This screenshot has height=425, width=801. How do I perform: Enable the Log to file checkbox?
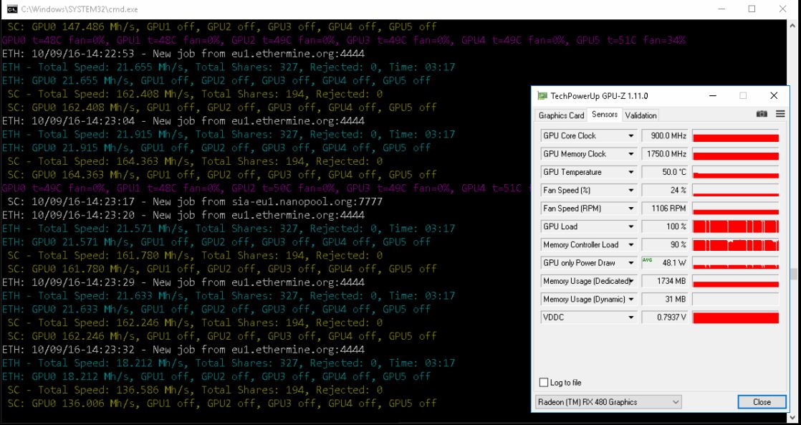(x=544, y=383)
